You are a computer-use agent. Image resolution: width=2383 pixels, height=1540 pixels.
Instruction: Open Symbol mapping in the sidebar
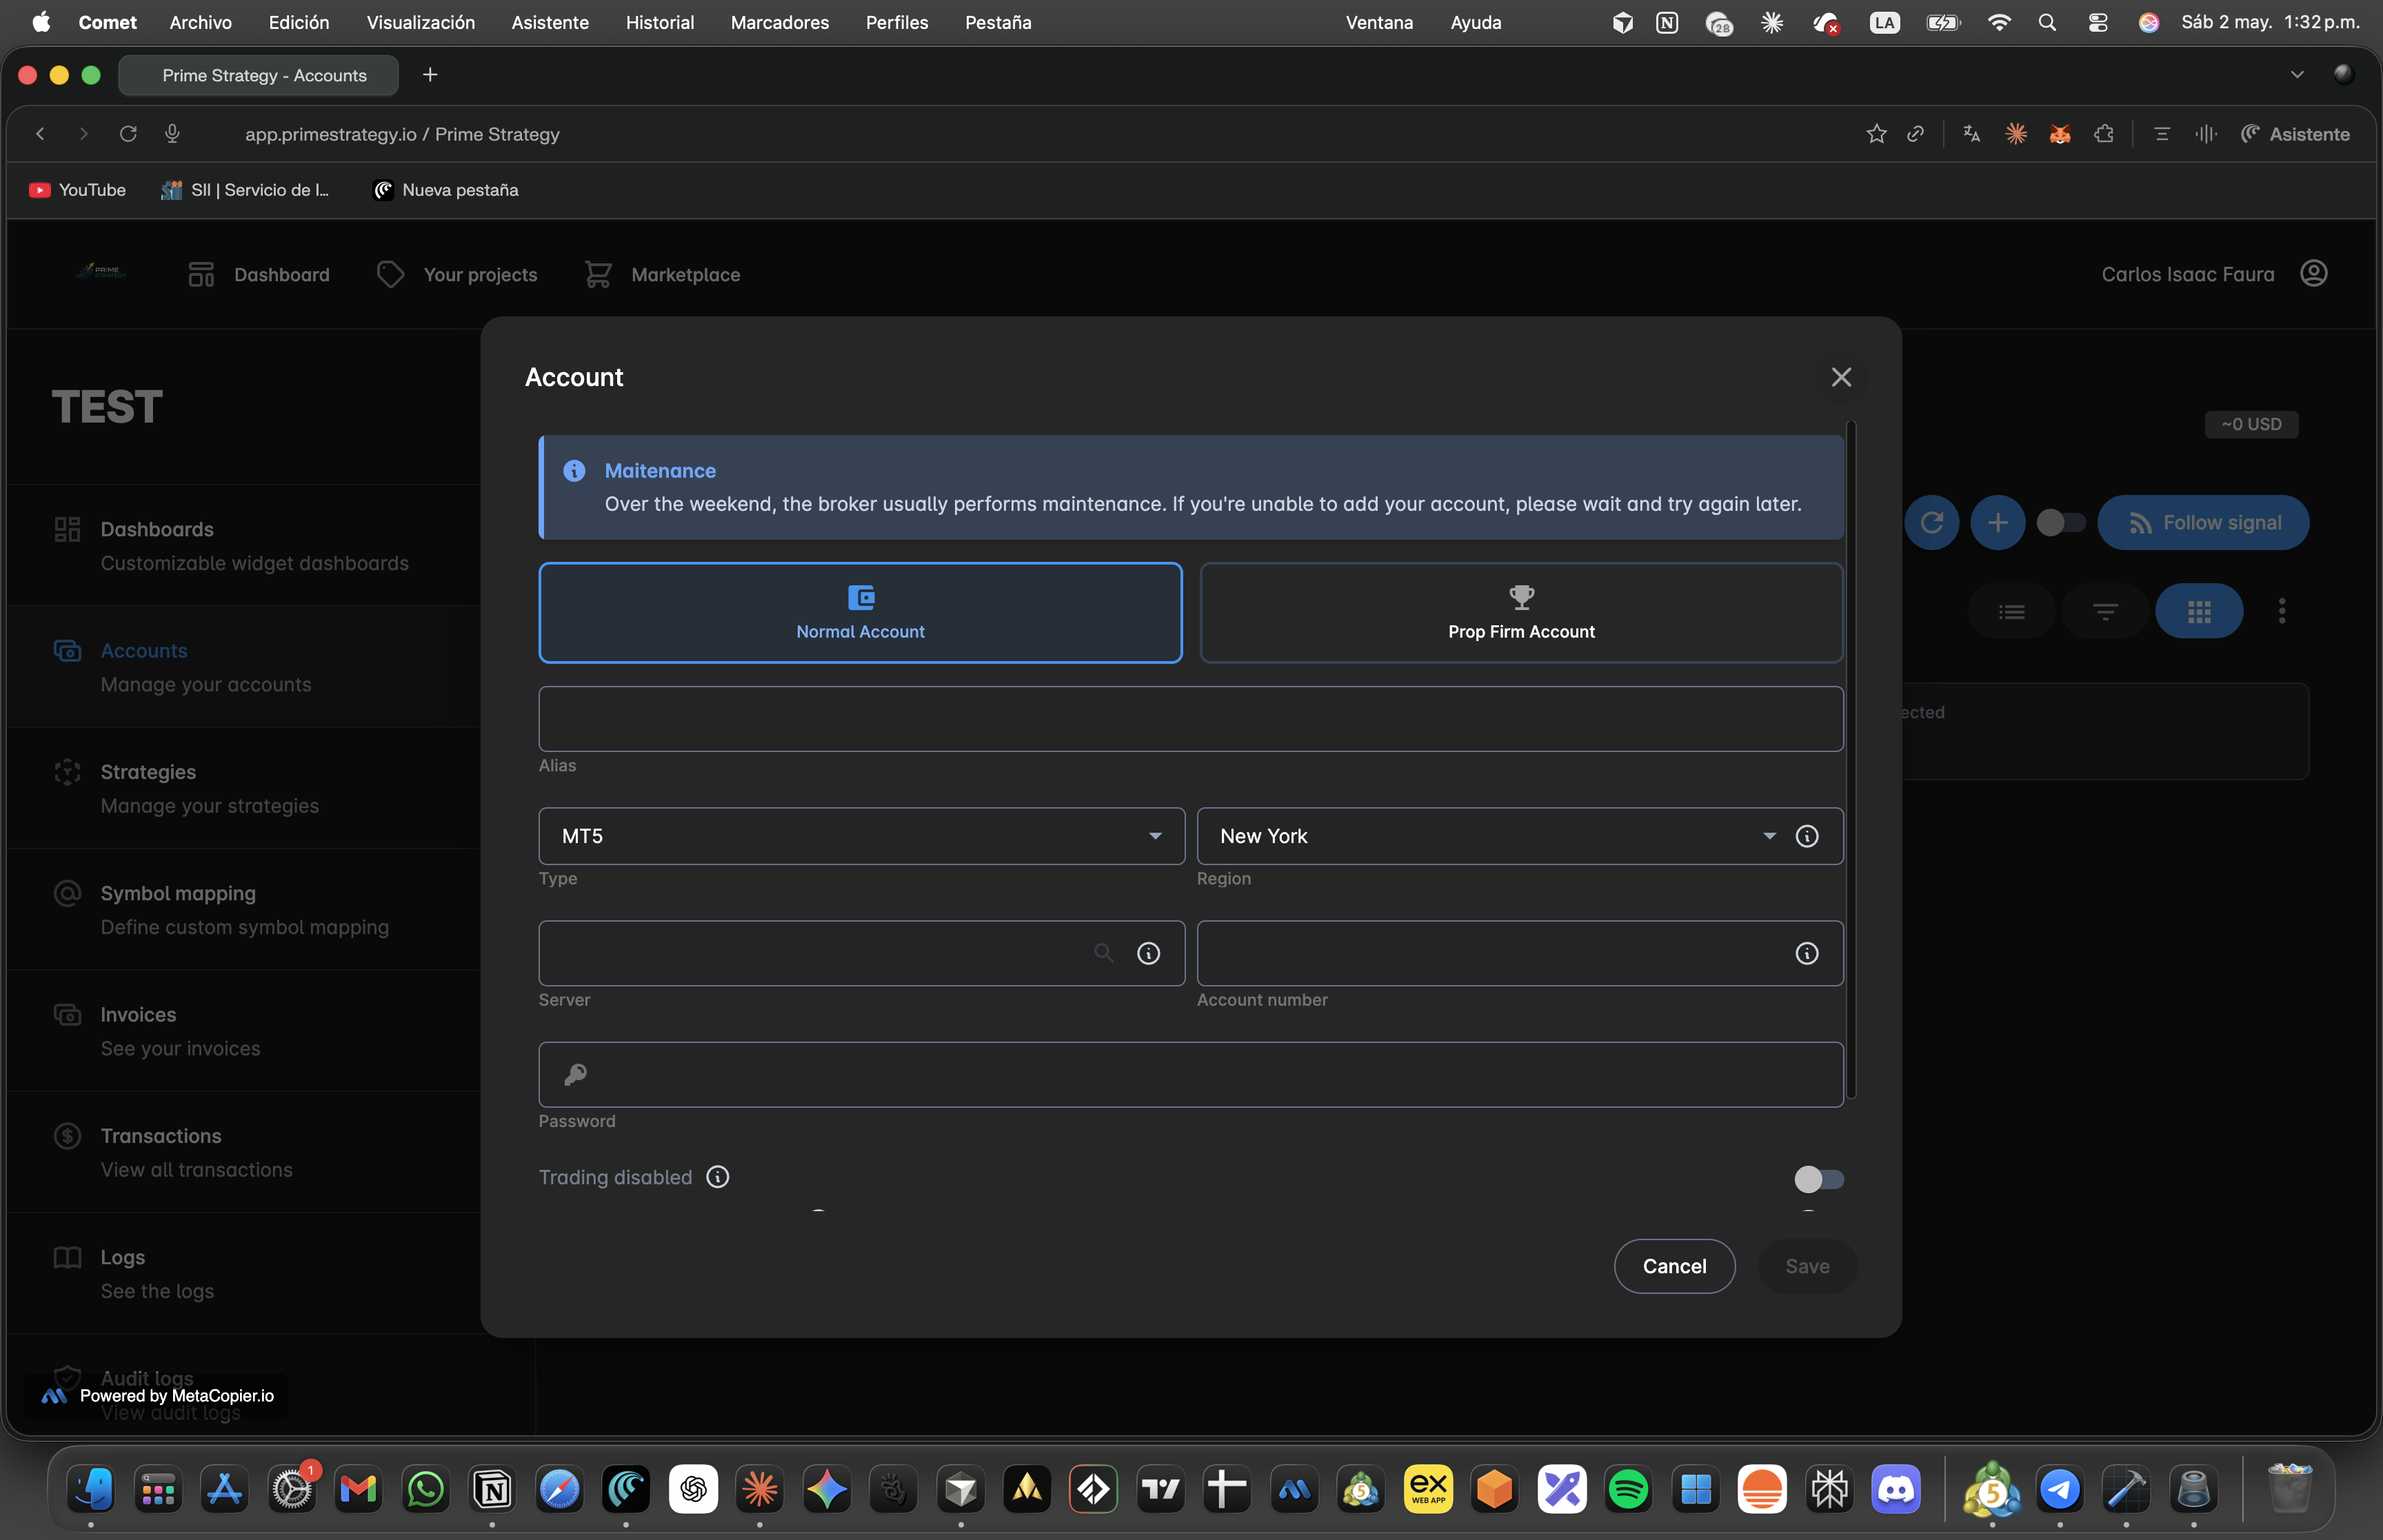coord(245,910)
